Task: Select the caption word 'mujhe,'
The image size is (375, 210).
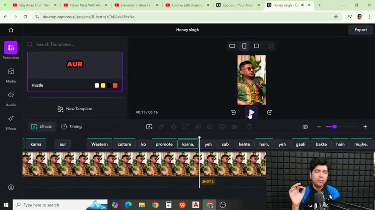Action: tap(361, 144)
